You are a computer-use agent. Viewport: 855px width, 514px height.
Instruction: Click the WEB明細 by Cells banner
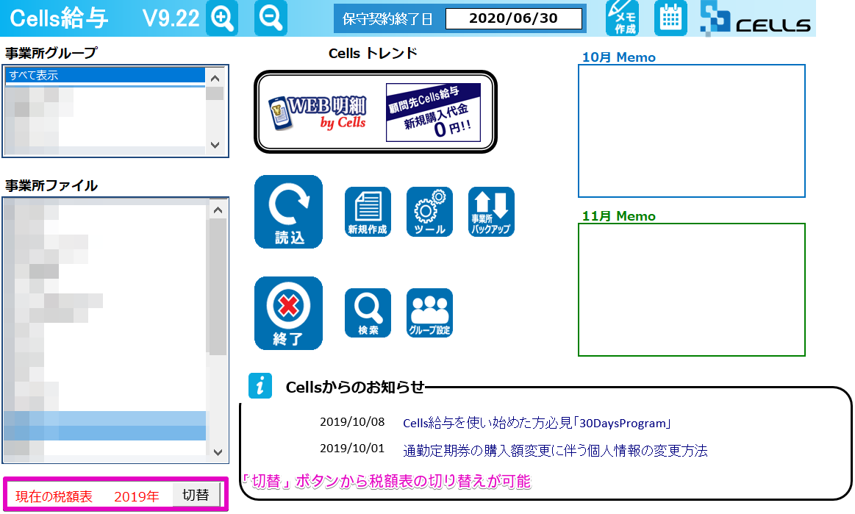click(318, 113)
